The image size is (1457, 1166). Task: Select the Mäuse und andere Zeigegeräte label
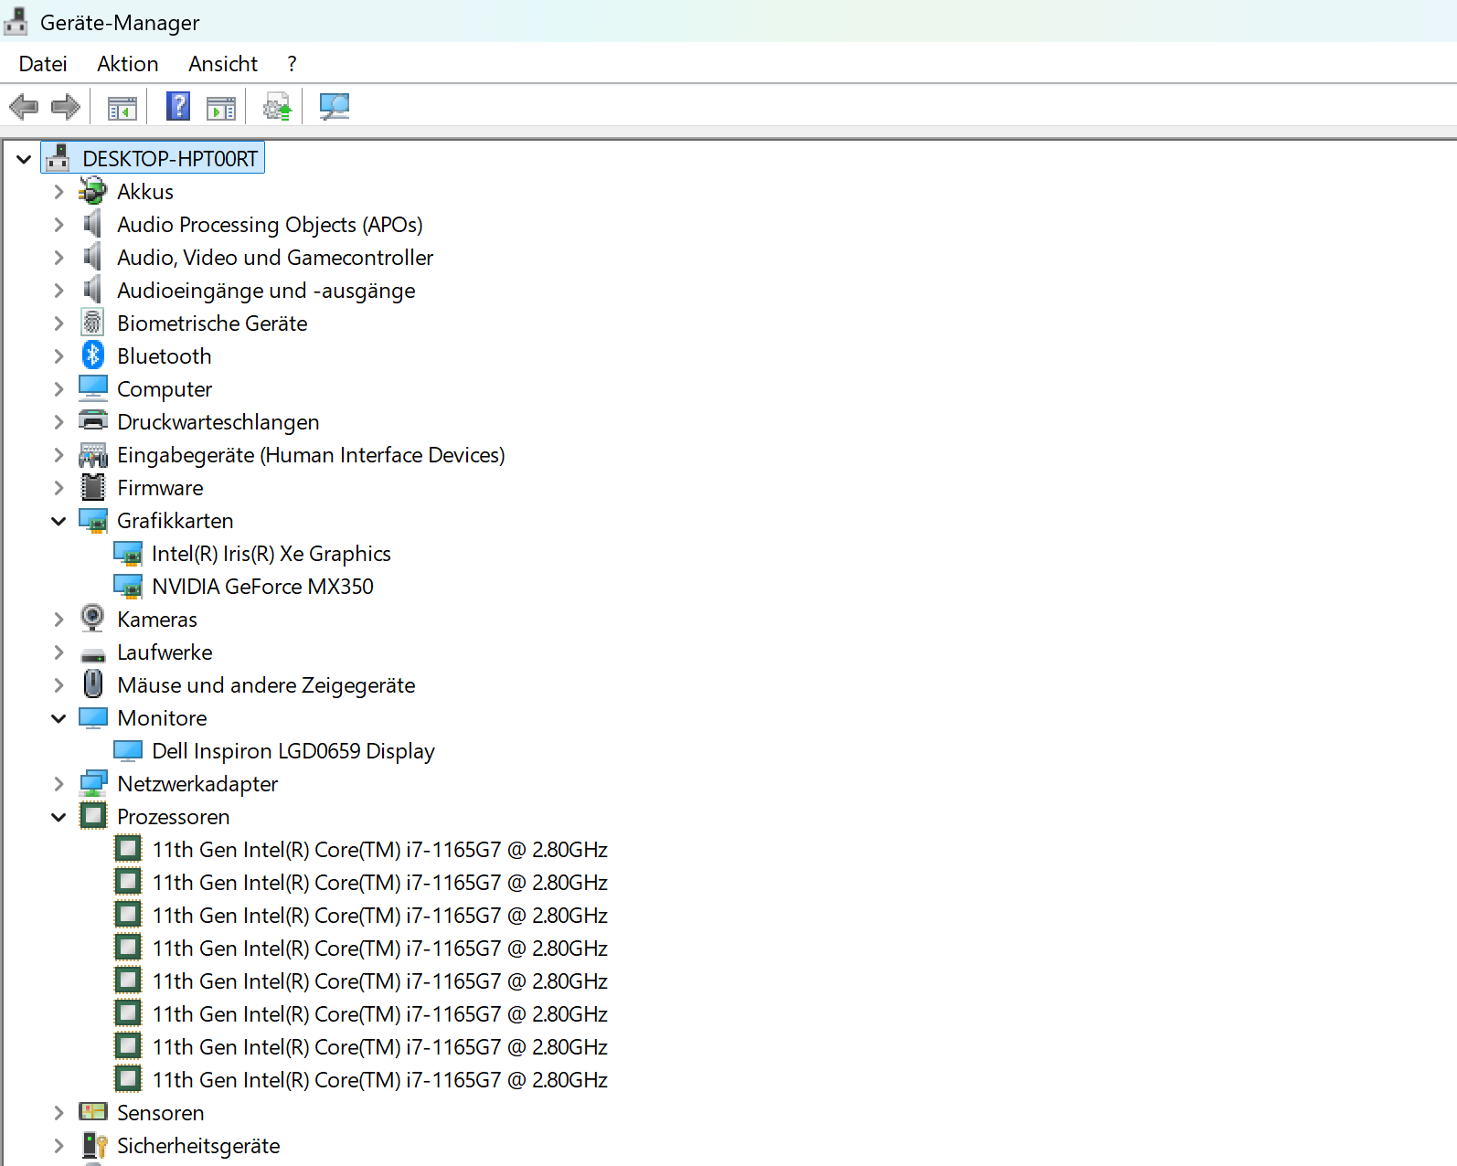pyautogui.click(x=266, y=685)
